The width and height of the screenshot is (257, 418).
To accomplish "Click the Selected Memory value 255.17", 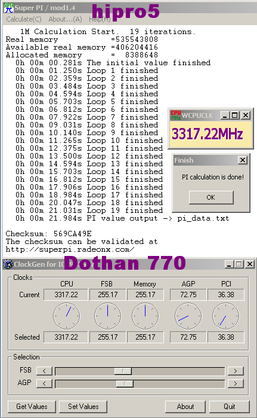I will [145, 337].
